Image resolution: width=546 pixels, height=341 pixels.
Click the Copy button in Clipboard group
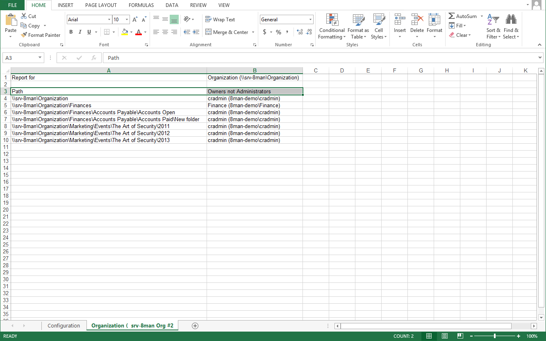[30, 25]
